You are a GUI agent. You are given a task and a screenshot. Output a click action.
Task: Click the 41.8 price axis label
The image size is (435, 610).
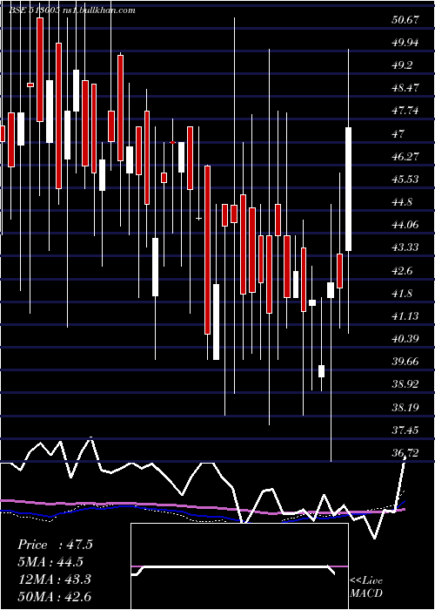[x=403, y=294]
